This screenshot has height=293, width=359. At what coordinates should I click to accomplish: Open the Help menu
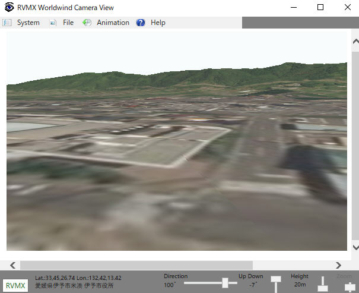pos(158,23)
